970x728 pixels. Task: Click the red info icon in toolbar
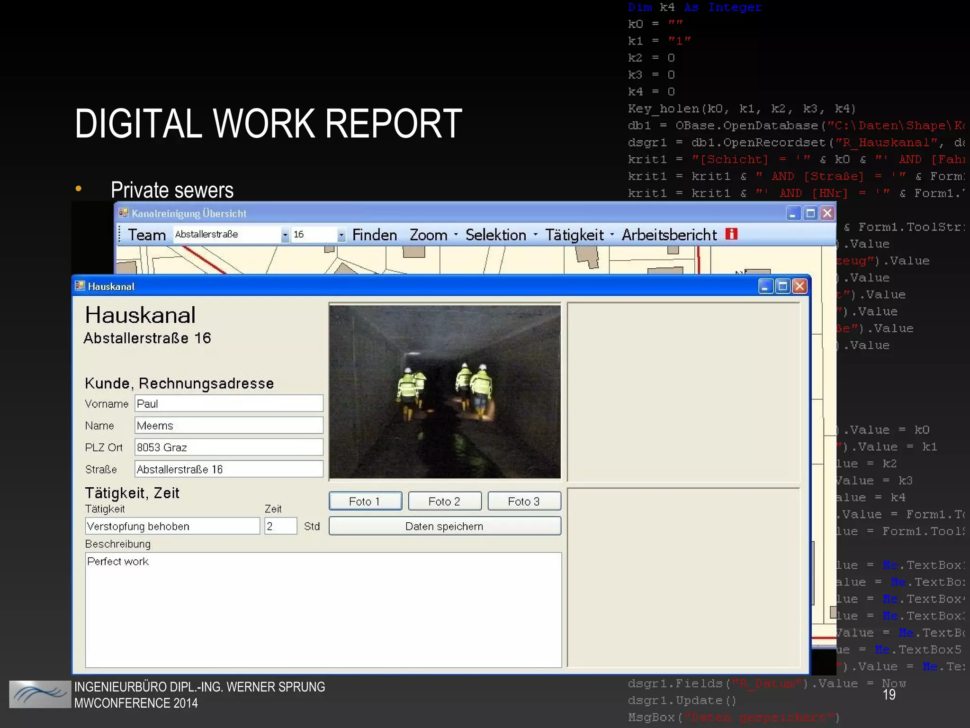(x=731, y=234)
